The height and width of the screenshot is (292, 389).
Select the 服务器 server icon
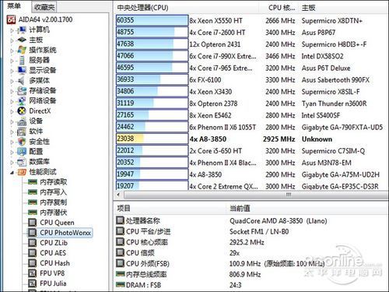tap(22, 60)
